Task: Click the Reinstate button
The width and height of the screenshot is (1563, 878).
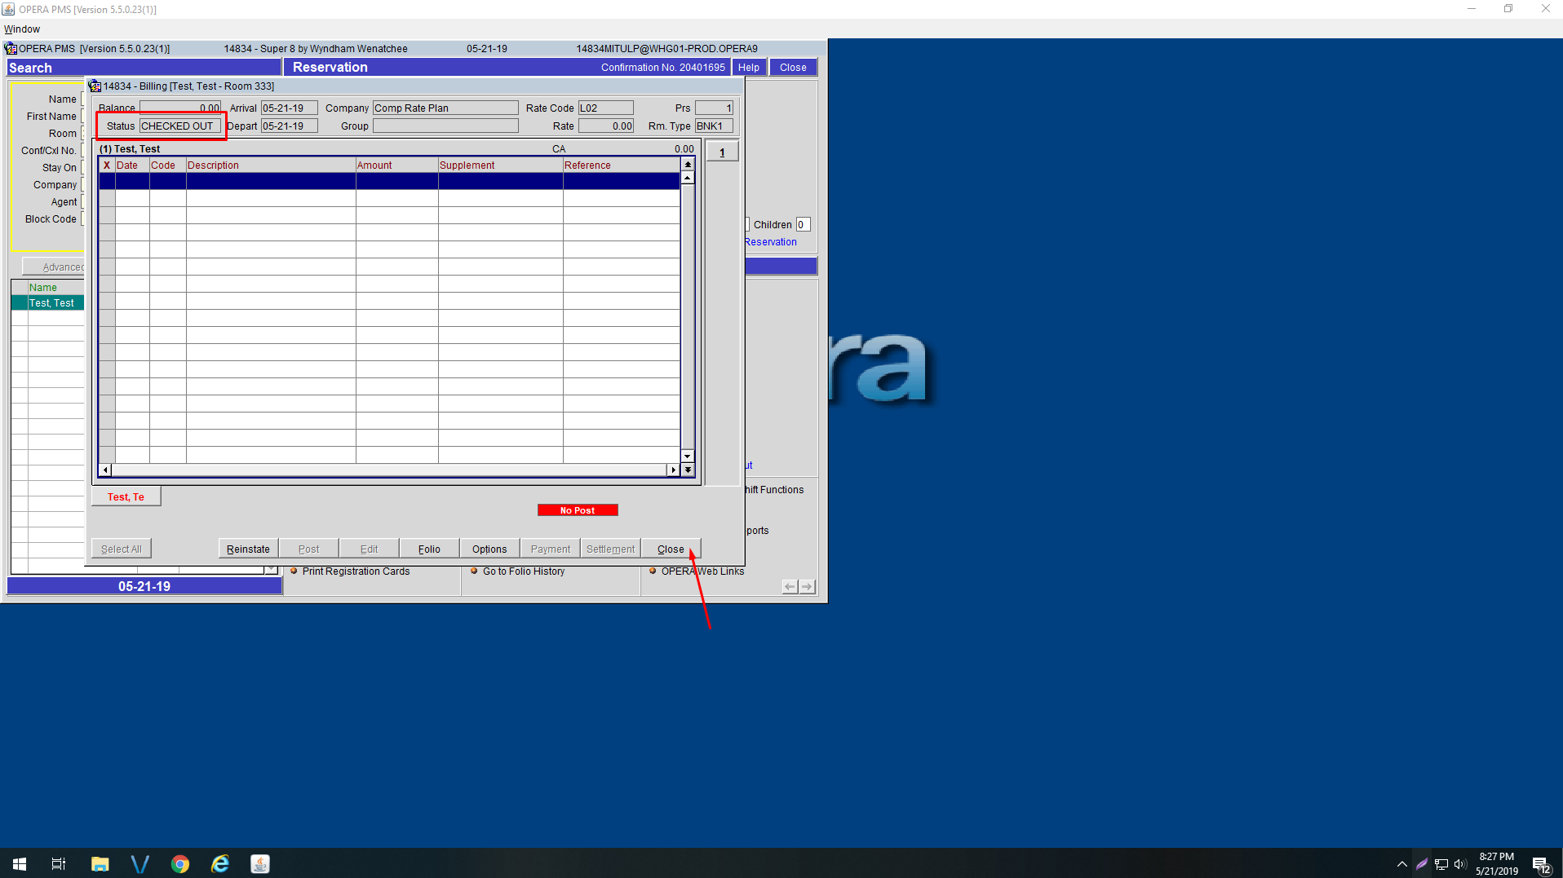Action: pyautogui.click(x=248, y=549)
